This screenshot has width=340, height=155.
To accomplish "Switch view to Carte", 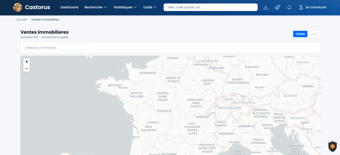I will tap(300, 34).
